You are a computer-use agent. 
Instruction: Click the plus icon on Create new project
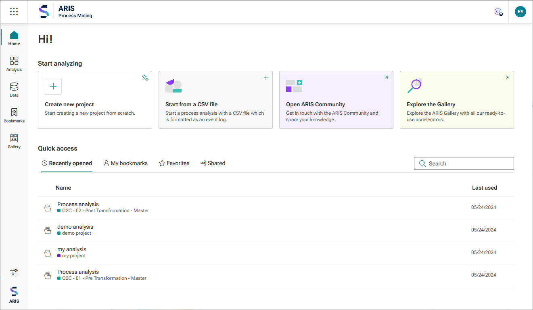53,86
